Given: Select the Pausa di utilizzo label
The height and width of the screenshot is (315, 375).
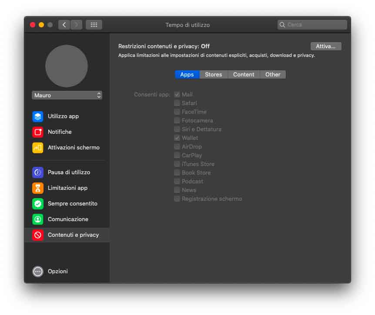Looking at the screenshot, I should [x=69, y=172].
